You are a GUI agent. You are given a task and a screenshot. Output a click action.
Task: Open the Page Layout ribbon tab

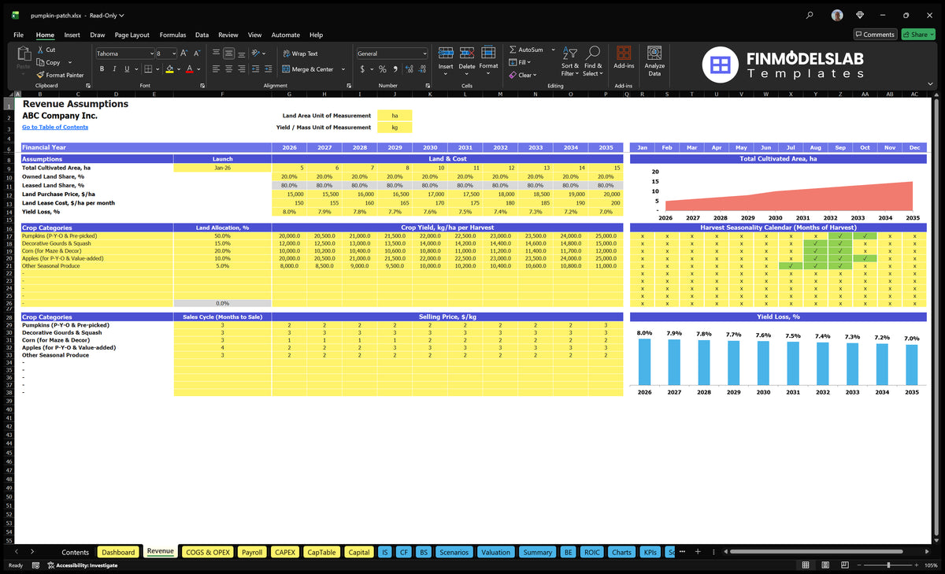coord(132,35)
